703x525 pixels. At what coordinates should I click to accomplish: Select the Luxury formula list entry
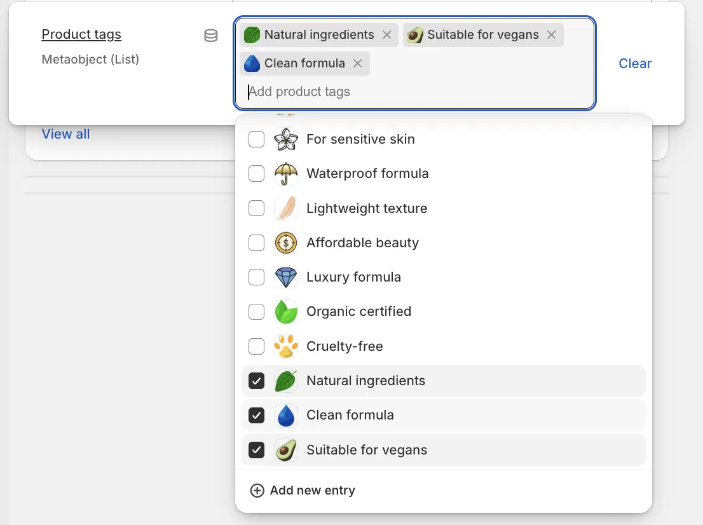coord(353,277)
